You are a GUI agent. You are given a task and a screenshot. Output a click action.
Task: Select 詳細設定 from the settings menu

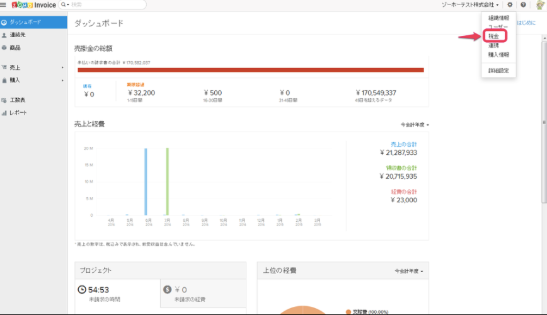pos(498,71)
